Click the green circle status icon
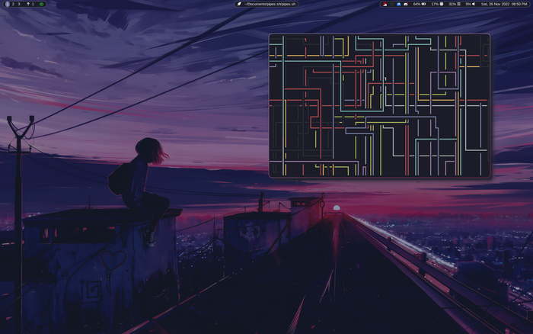The image size is (533, 334). click(x=41, y=4)
